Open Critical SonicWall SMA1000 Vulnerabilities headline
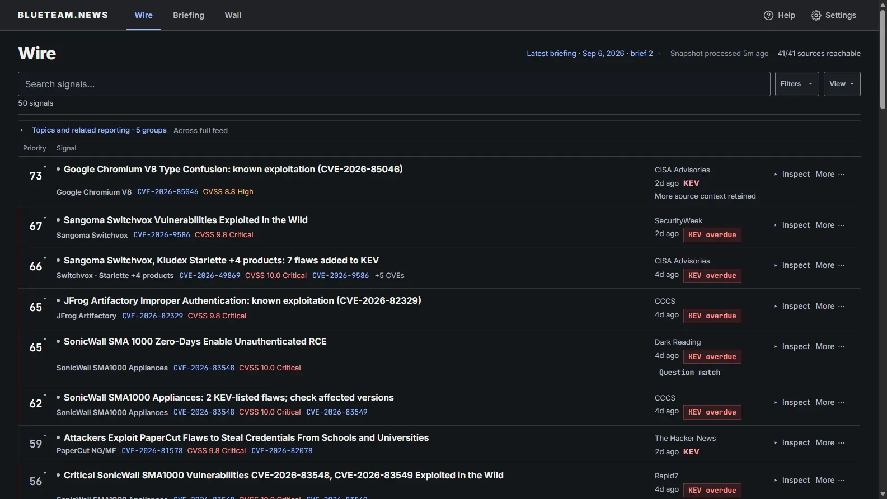887x499 pixels. 284,475
